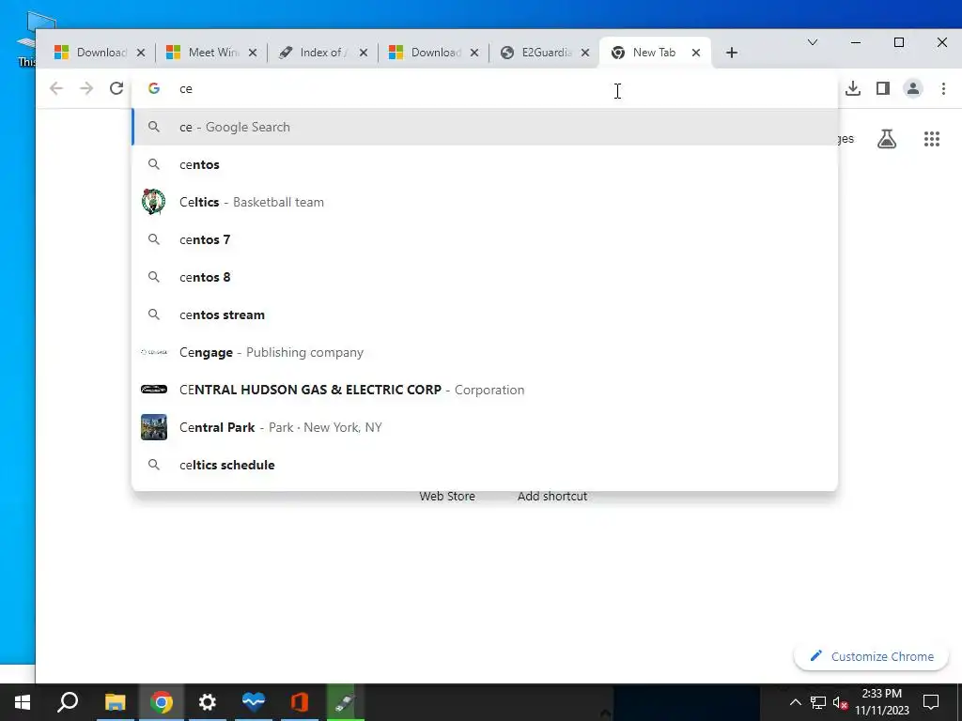Open a new tab with the plus button

click(x=731, y=53)
